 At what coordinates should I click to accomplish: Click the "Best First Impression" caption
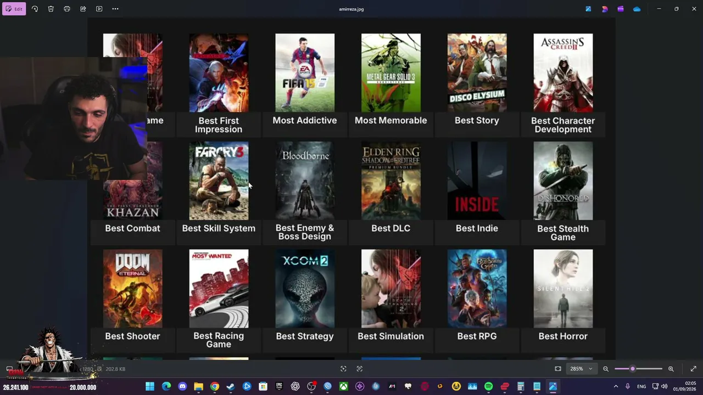(x=219, y=125)
